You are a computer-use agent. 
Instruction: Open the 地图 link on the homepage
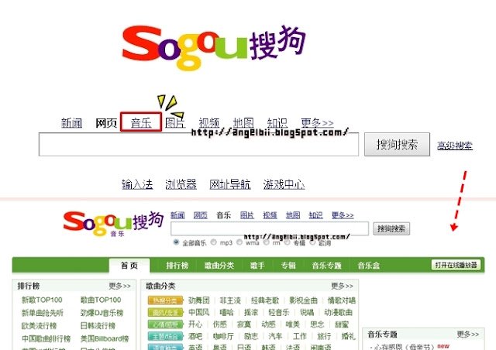click(x=243, y=122)
